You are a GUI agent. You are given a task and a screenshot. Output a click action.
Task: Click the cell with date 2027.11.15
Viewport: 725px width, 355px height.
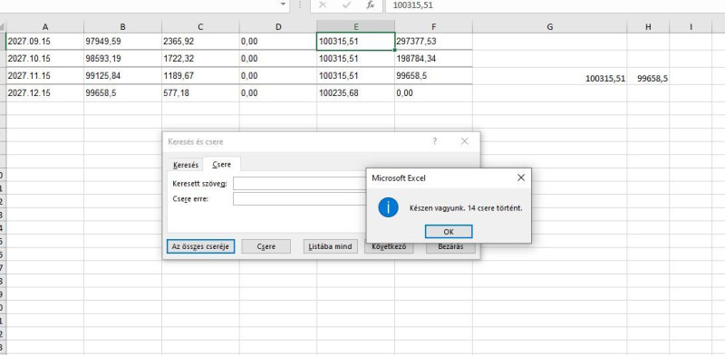click(x=45, y=76)
